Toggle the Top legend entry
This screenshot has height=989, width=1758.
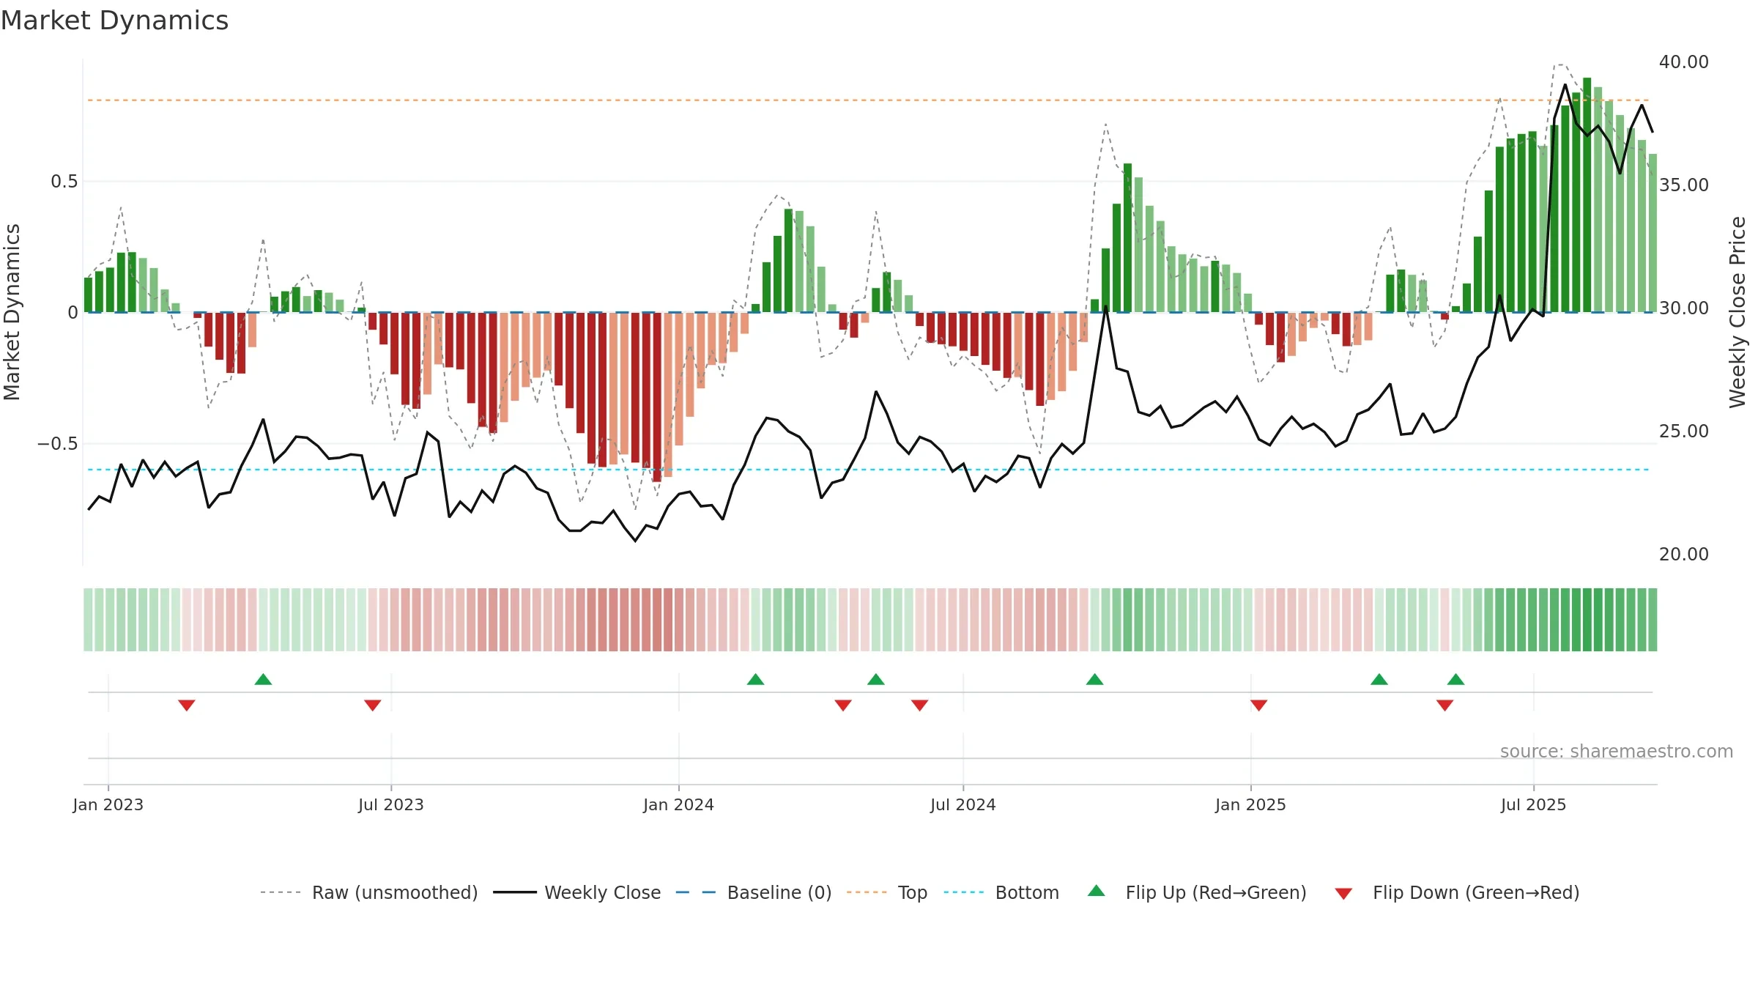tap(887, 892)
